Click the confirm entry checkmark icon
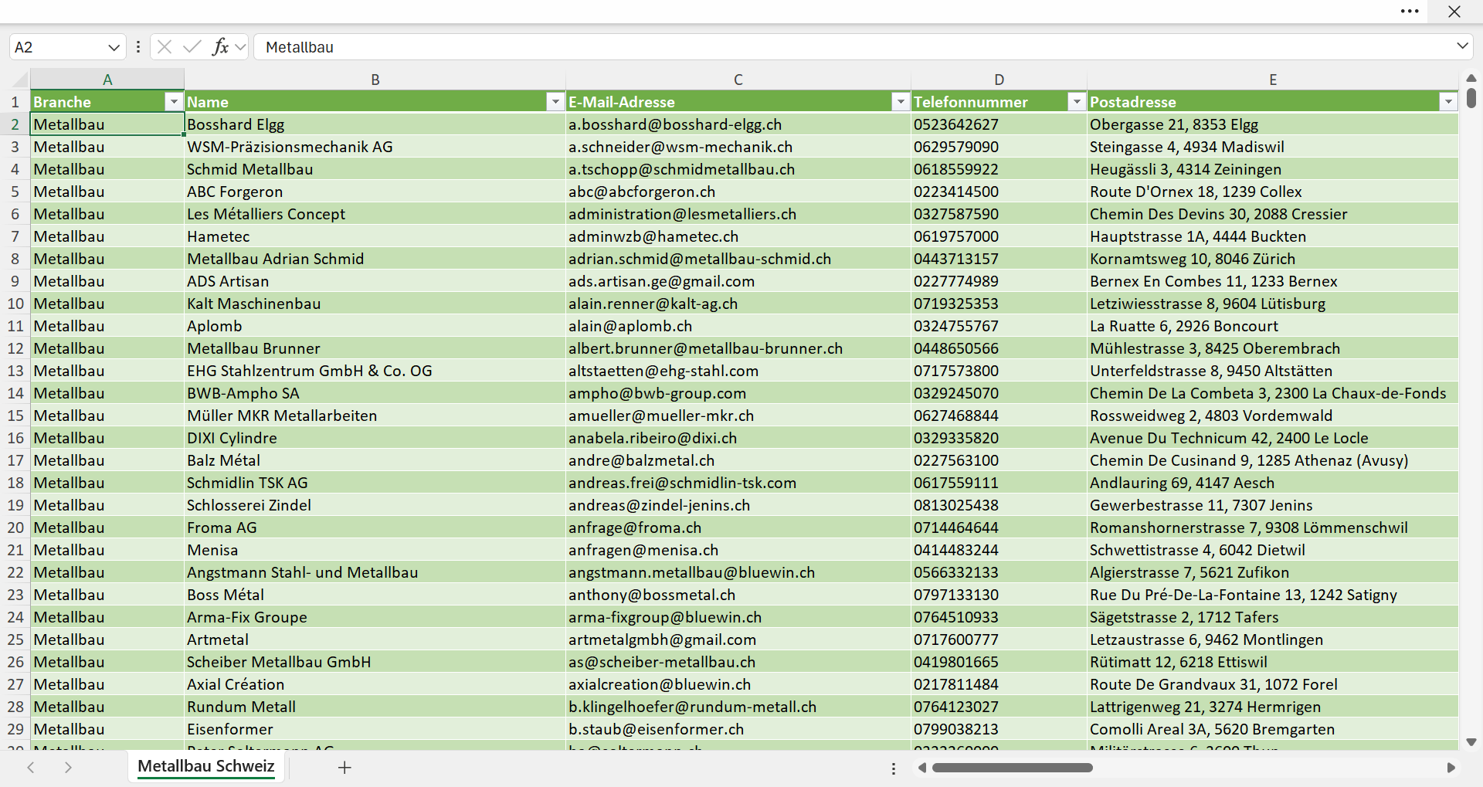Image resolution: width=1483 pixels, height=787 pixels. tap(192, 47)
